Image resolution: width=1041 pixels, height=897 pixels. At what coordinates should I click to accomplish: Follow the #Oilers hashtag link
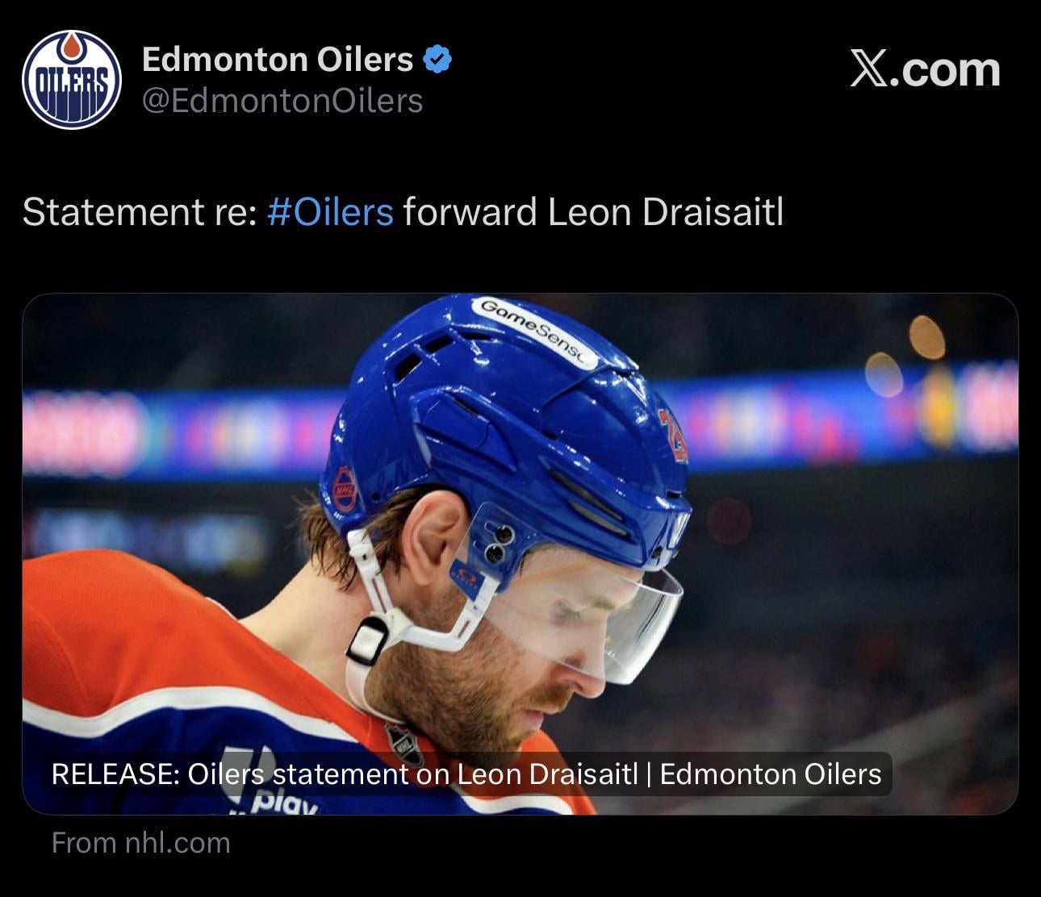point(330,212)
